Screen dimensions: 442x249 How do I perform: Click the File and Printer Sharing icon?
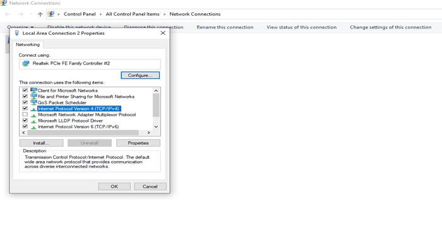pos(33,96)
